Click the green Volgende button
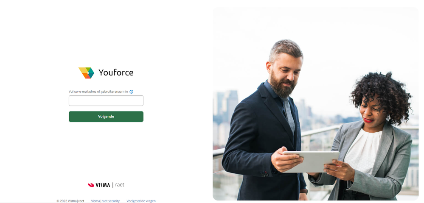This screenshot has height=203, width=424. pos(106,117)
